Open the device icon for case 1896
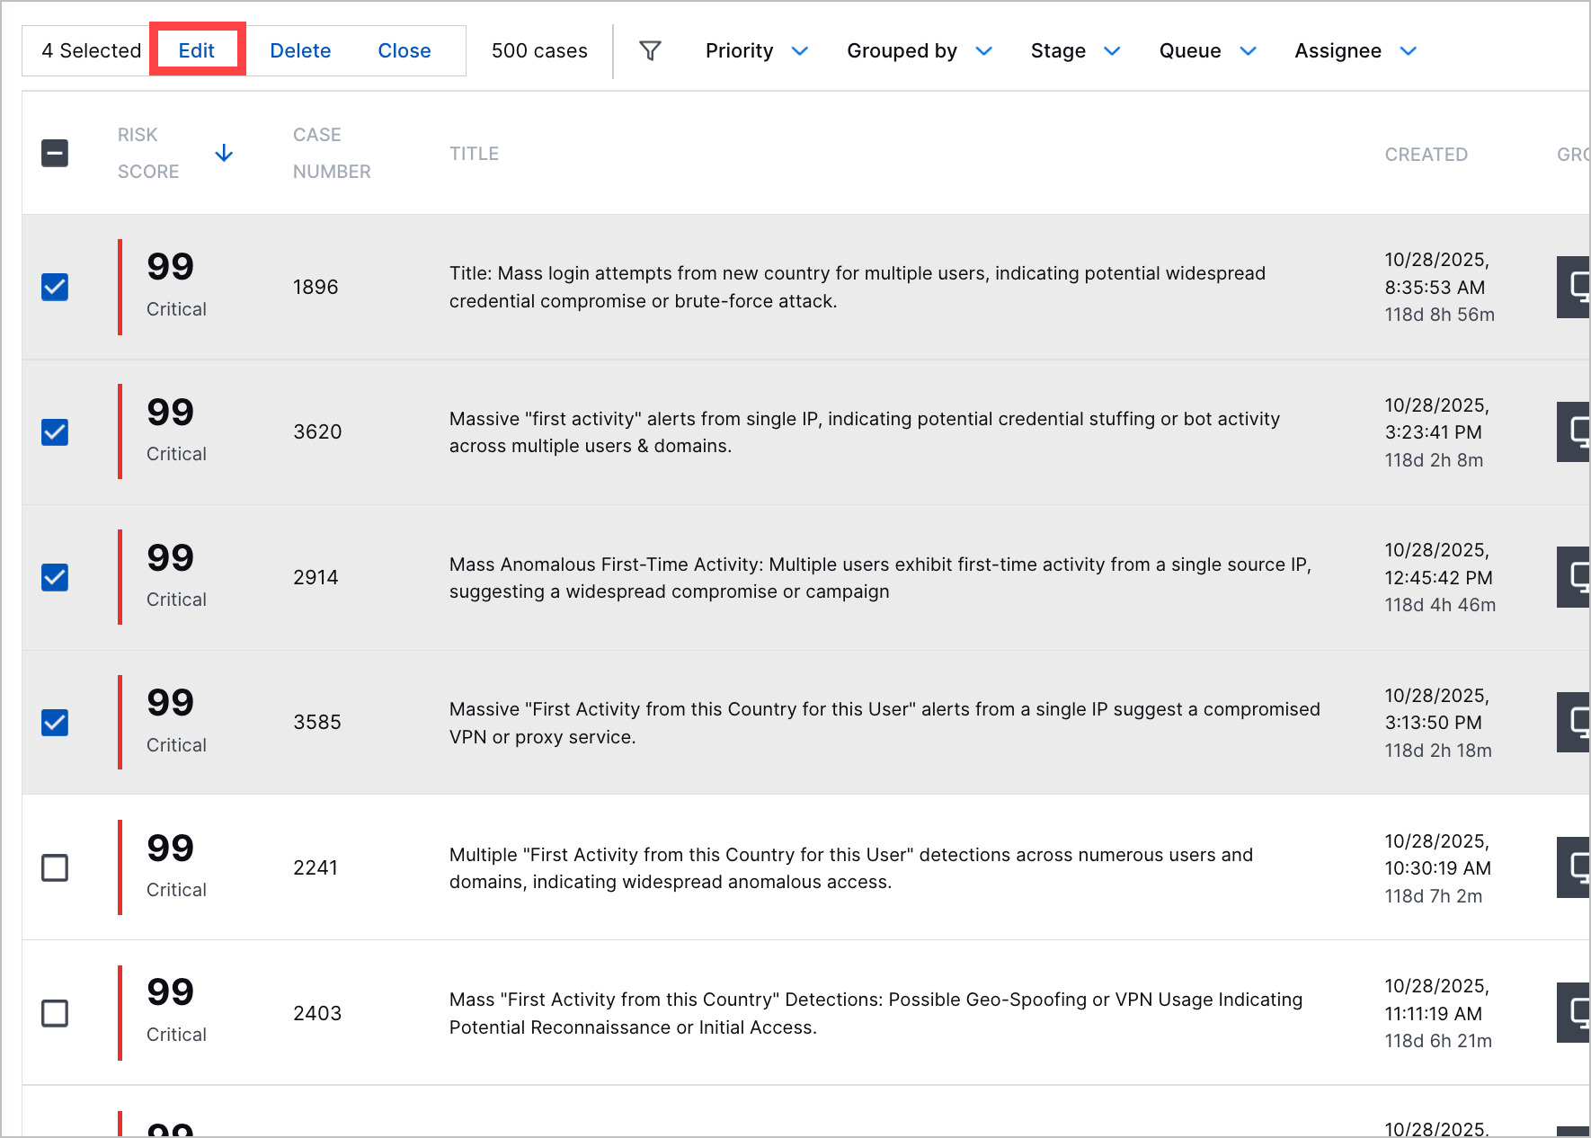The height and width of the screenshot is (1138, 1591). (x=1575, y=288)
